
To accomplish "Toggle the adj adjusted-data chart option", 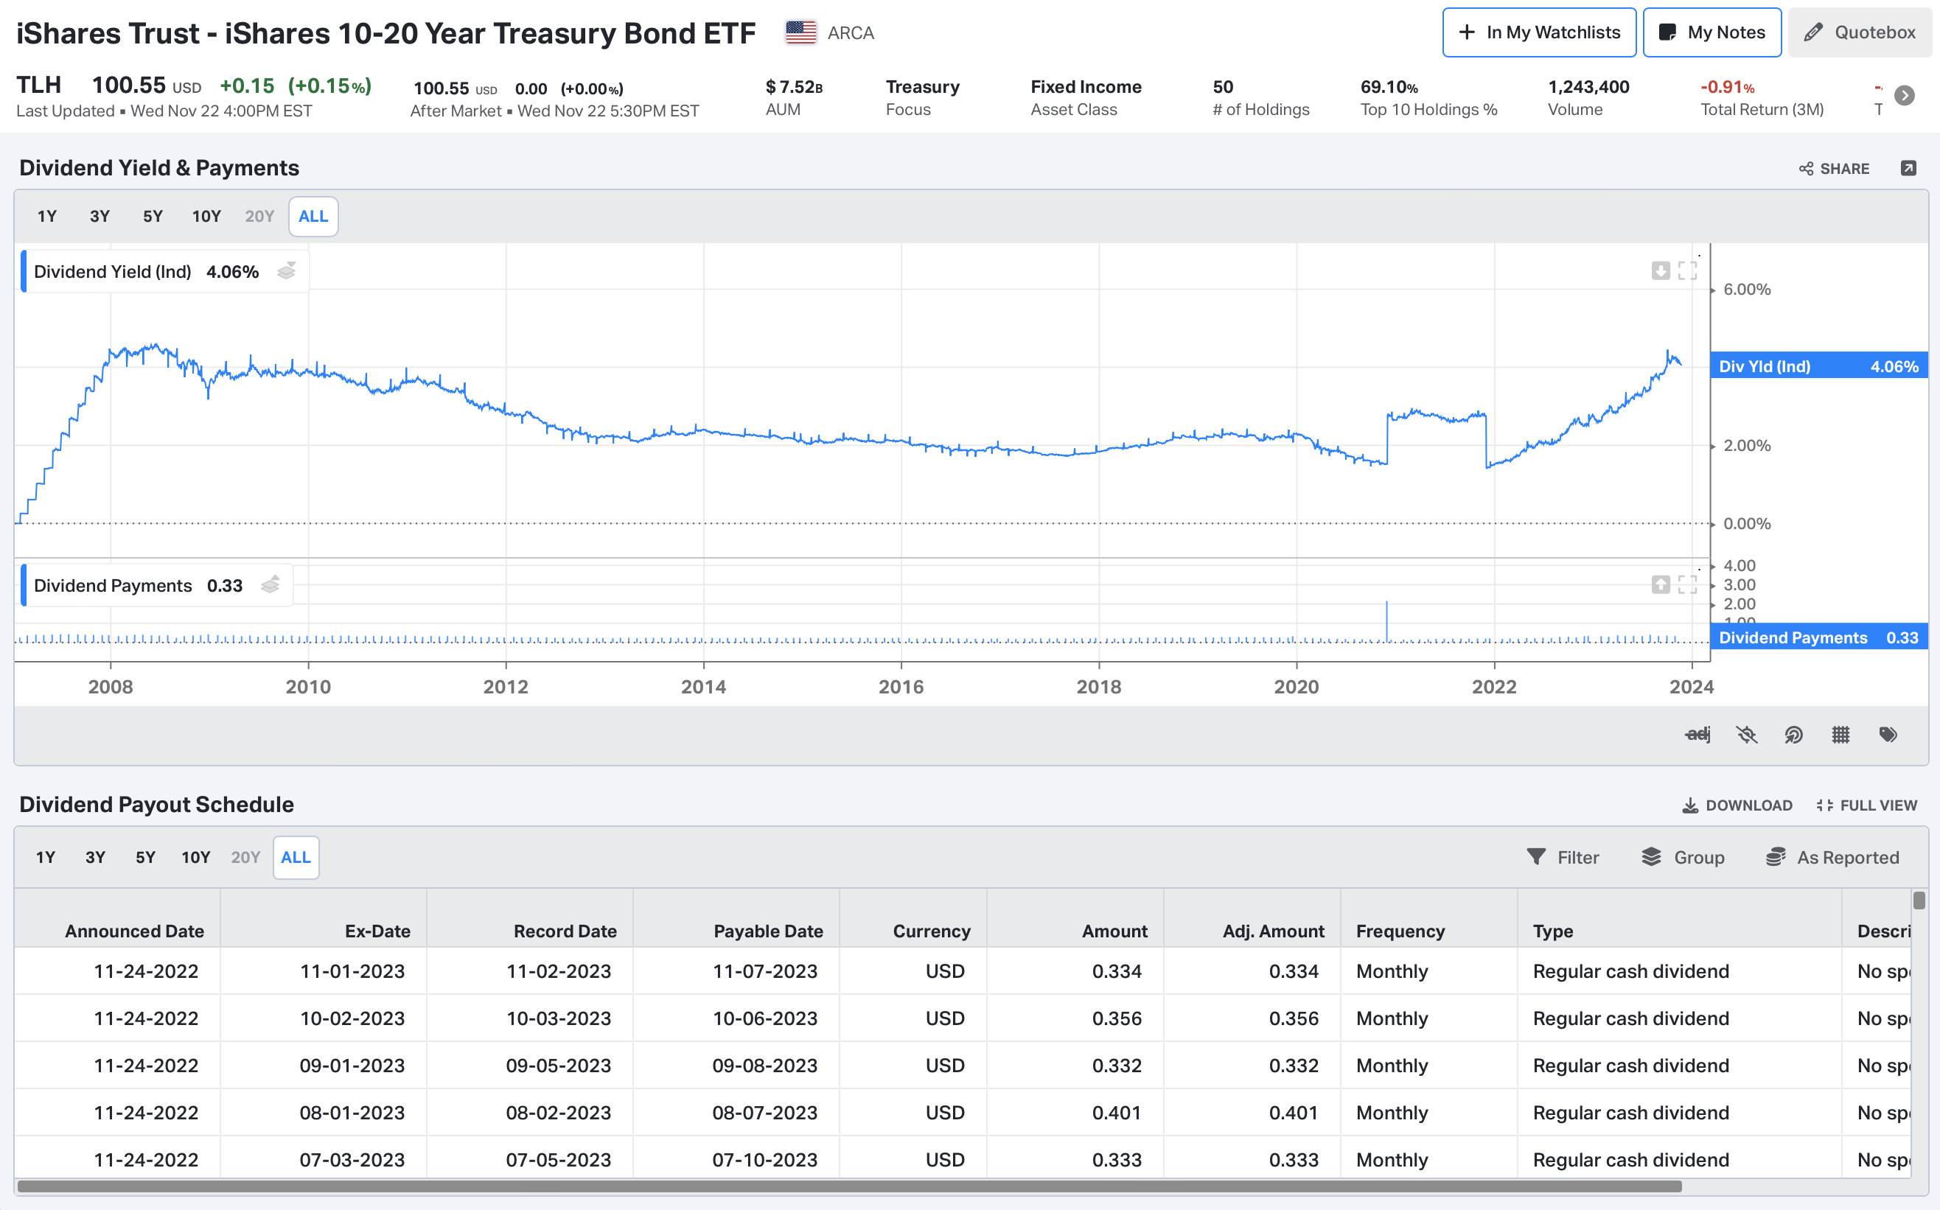I will 1697,734.
